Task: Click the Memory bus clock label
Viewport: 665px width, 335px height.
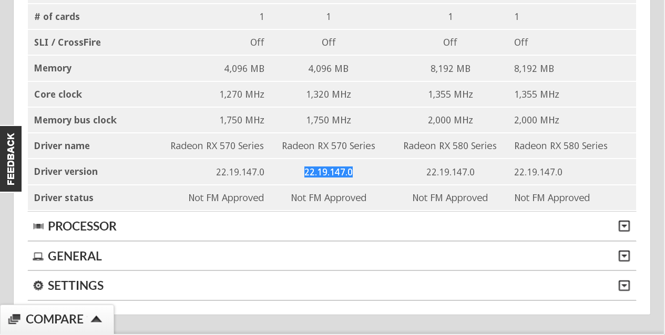Action: (x=75, y=120)
